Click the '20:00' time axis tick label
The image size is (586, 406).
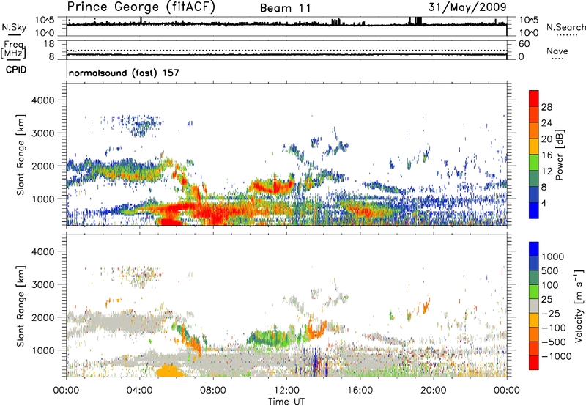coord(433,391)
